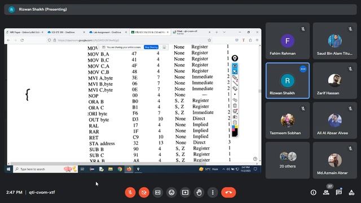This screenshot has width=361, height=203.
Task: Click the lightbulb icon atop annotation toolbar
Action: 235,58
